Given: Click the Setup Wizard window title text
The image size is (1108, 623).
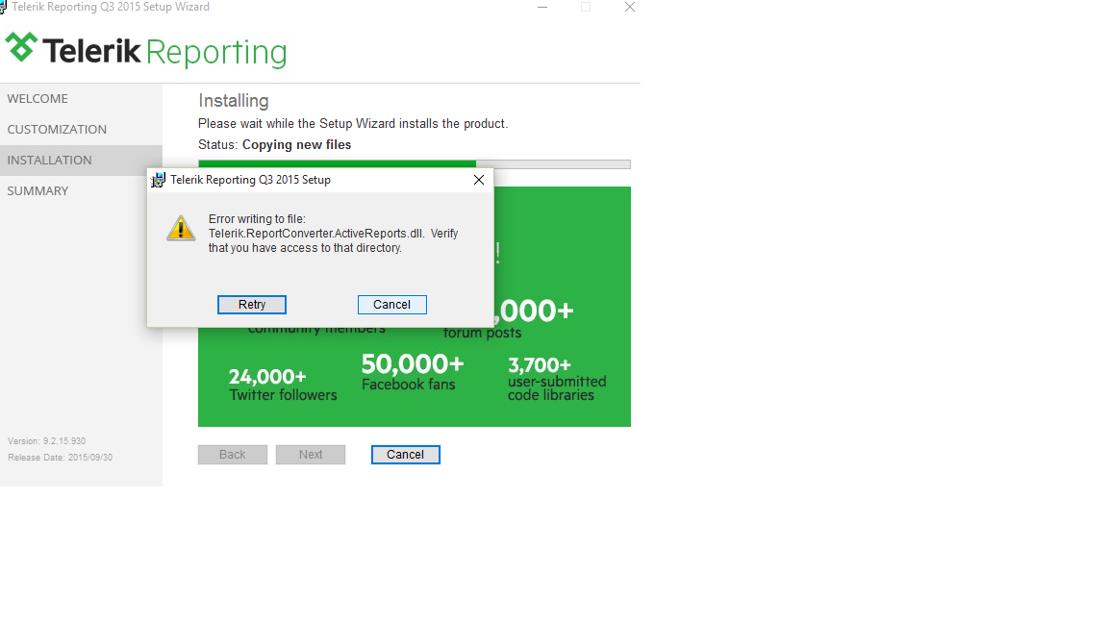Looking at the screenshot, I should point(111,7).
